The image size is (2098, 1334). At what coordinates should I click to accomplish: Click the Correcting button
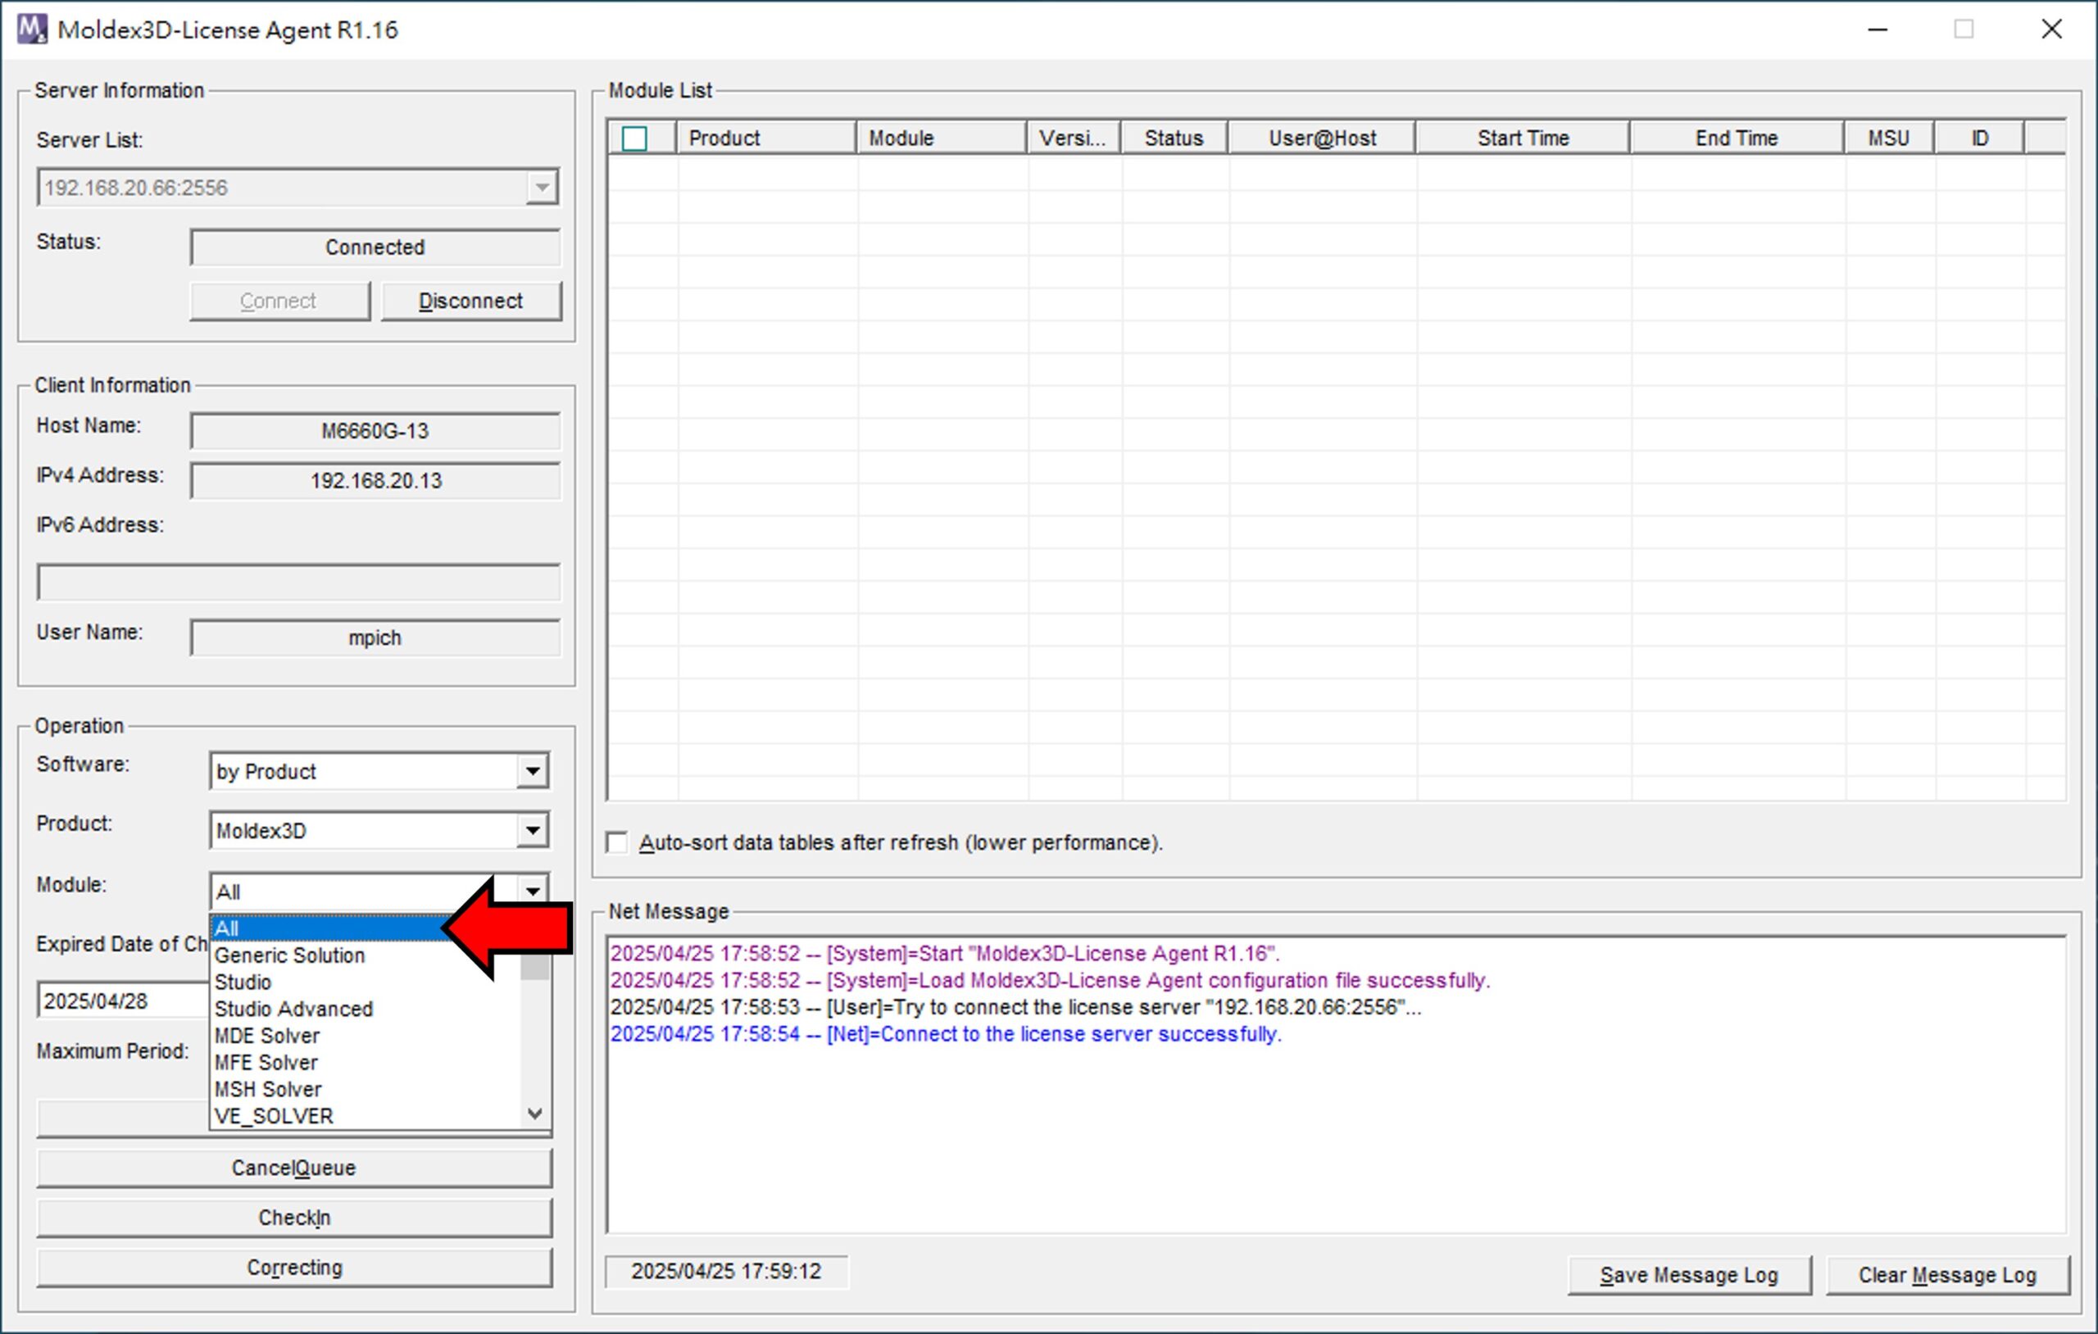(x=293, y=1267)
